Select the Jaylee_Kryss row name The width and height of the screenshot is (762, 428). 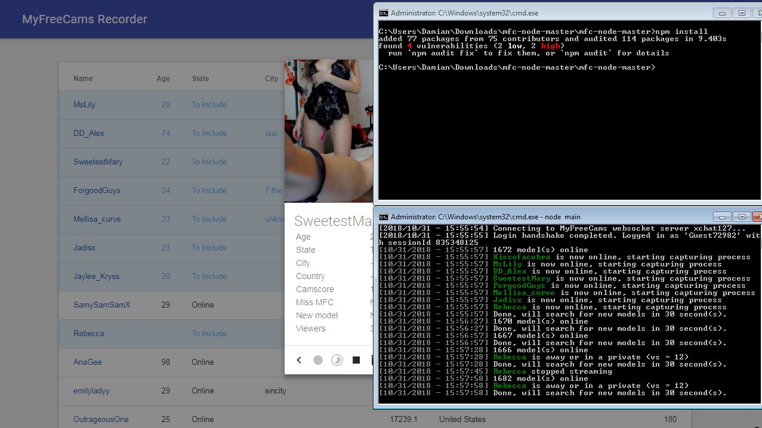tap(96, 276)
